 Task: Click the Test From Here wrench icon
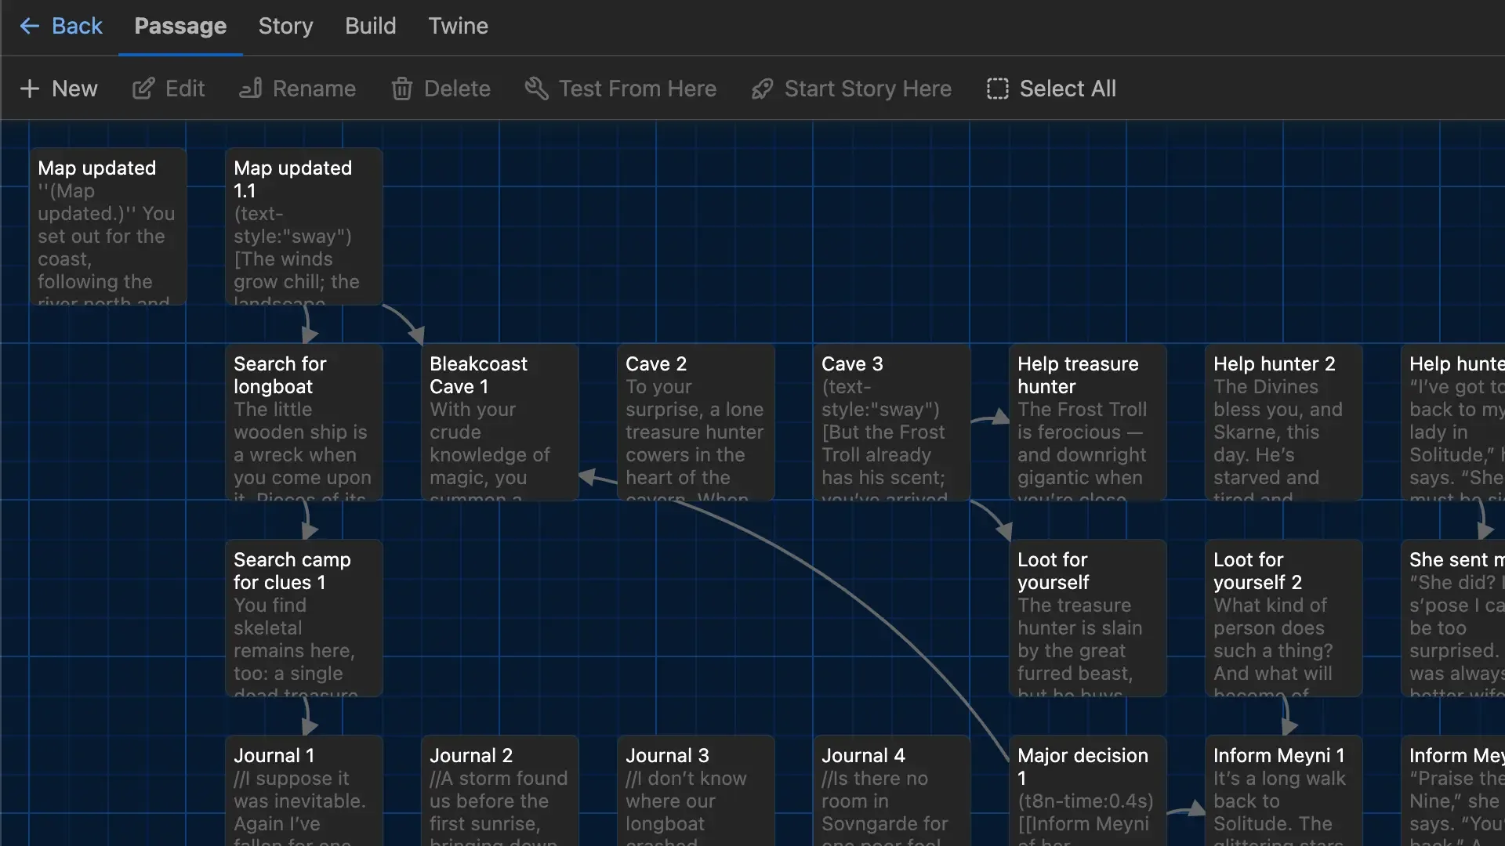click(x=536, y=89)
